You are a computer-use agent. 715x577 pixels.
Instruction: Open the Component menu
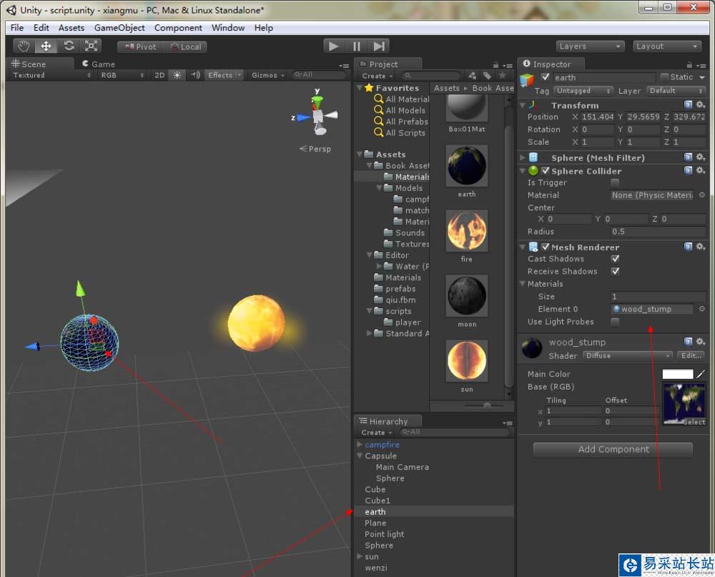[178, 28]
